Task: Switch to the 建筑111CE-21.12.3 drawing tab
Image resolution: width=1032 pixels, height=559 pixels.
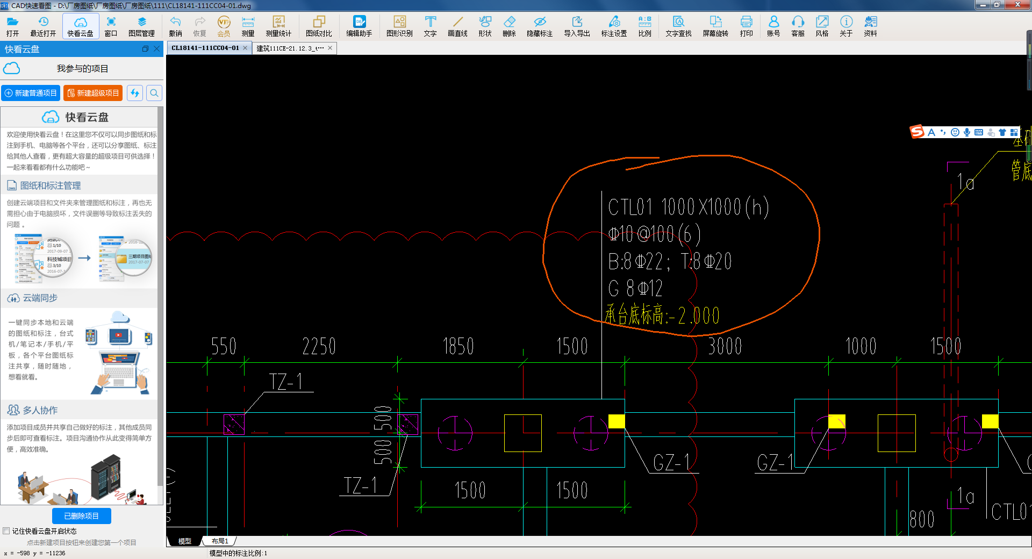Action: 290,48
